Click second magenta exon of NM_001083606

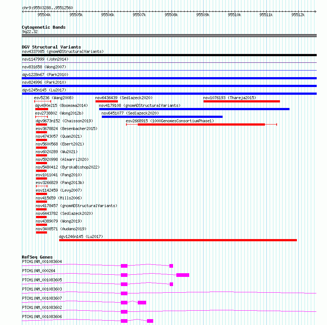pos(150,321)
